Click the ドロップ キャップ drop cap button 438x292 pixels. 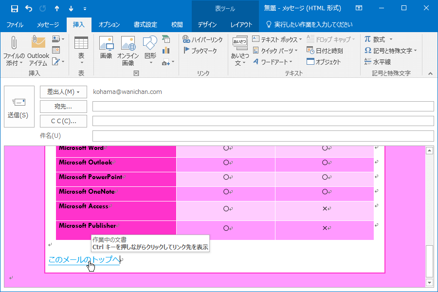tap(331, 39)
